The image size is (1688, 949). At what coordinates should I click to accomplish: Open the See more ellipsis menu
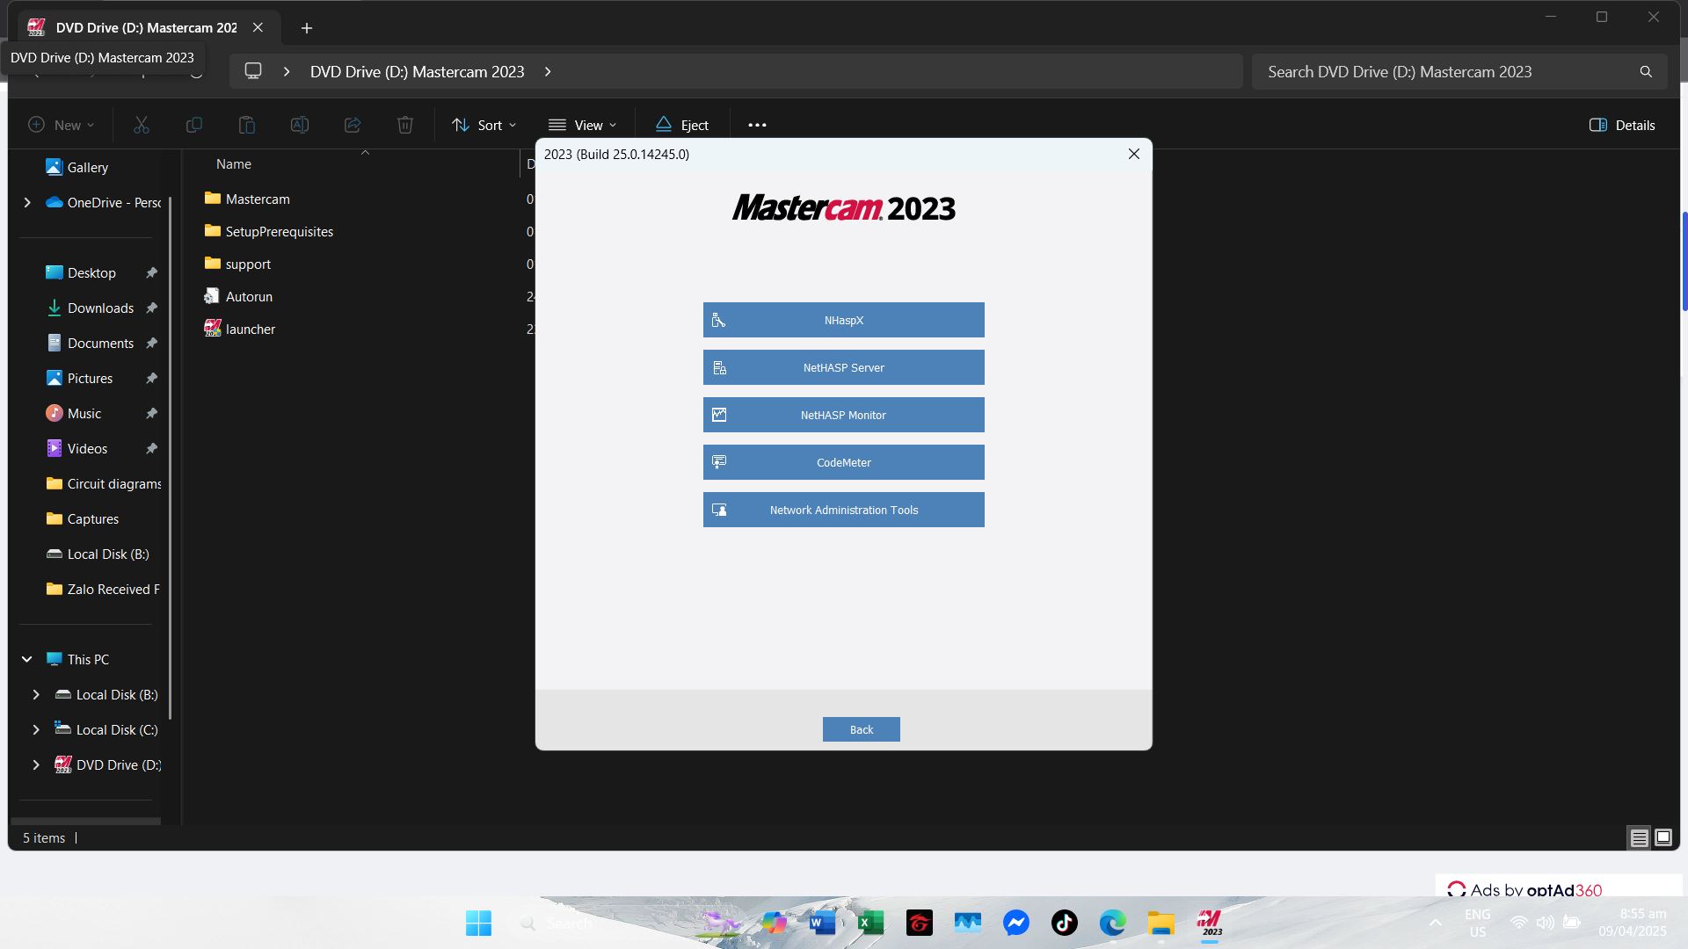coord(757,125)
